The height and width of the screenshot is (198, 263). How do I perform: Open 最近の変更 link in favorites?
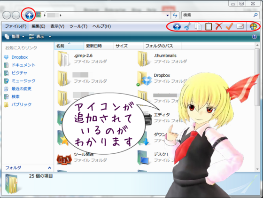coord(21,89)
